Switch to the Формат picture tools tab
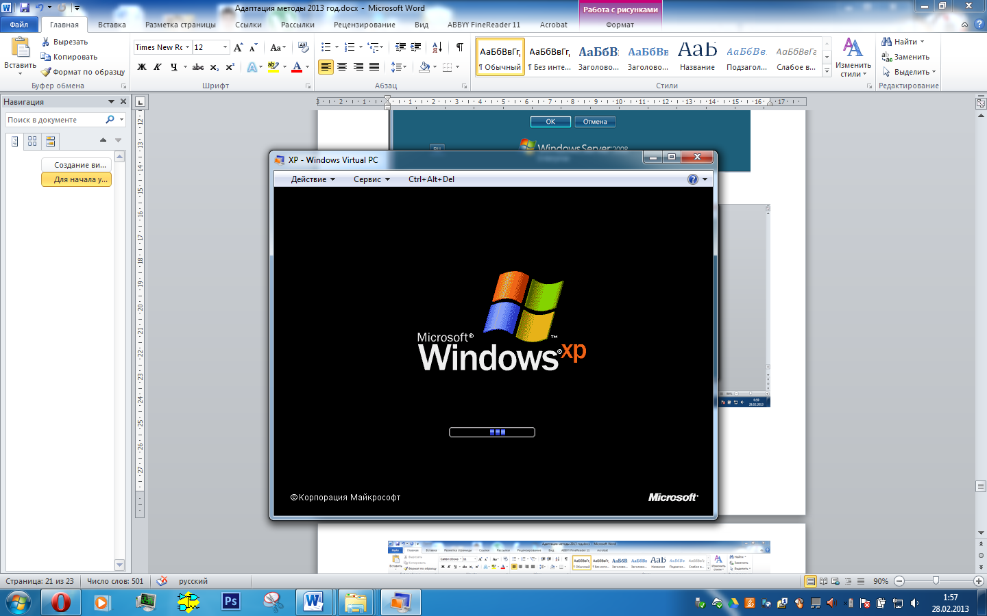 pyautogui.click(x=620, y=25)
